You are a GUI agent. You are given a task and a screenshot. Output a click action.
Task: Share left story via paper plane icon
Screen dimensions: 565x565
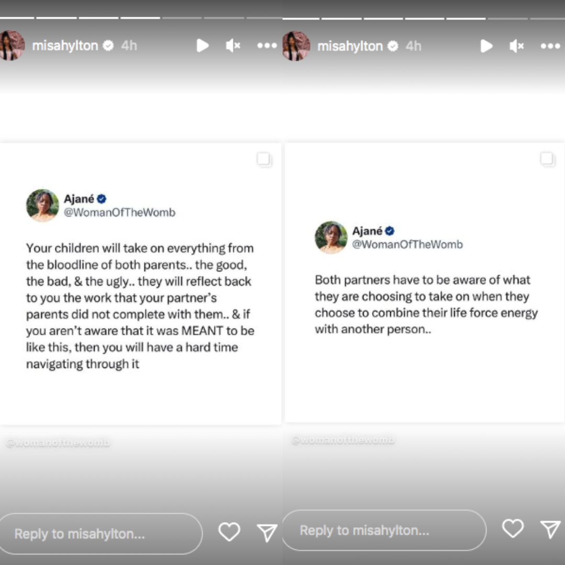pyautogui.click(x=267, y=533)
